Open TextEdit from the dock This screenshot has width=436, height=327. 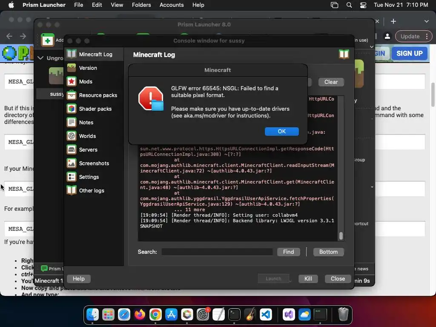pyautogui.click(x=218, y=315)
